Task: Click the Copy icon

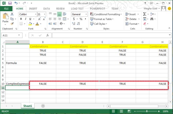Action: [x=12, y=19]
